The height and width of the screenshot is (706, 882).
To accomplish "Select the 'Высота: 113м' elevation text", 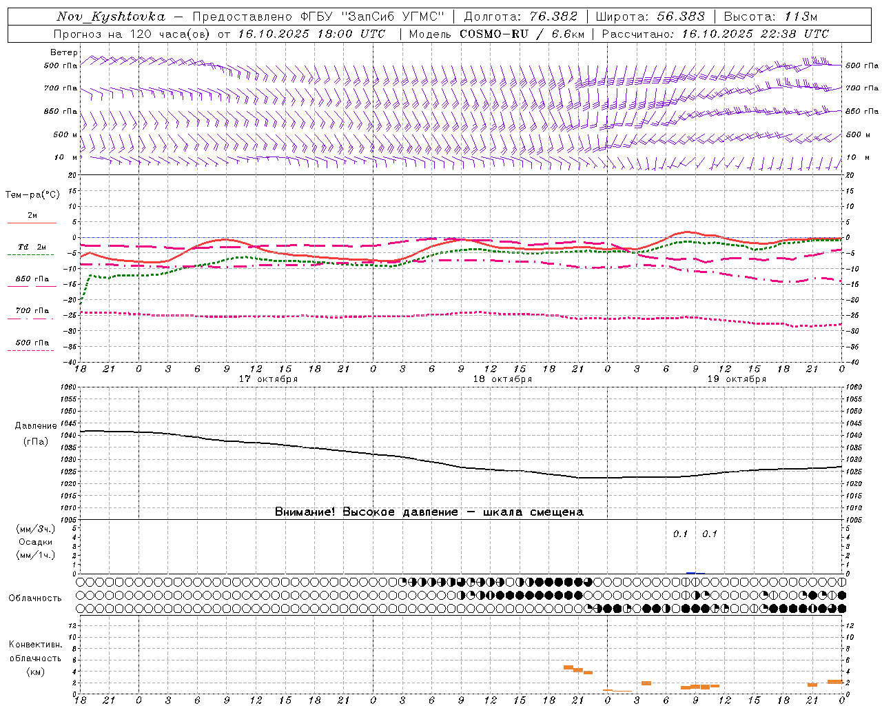I will [771, 17].
